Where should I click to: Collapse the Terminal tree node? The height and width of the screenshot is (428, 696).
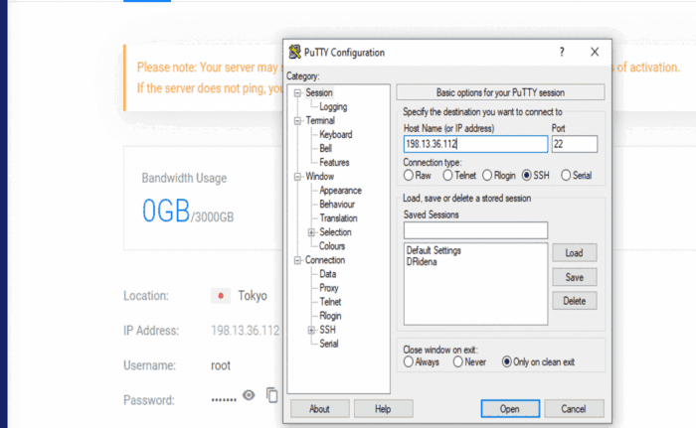(x=297, y=120)
